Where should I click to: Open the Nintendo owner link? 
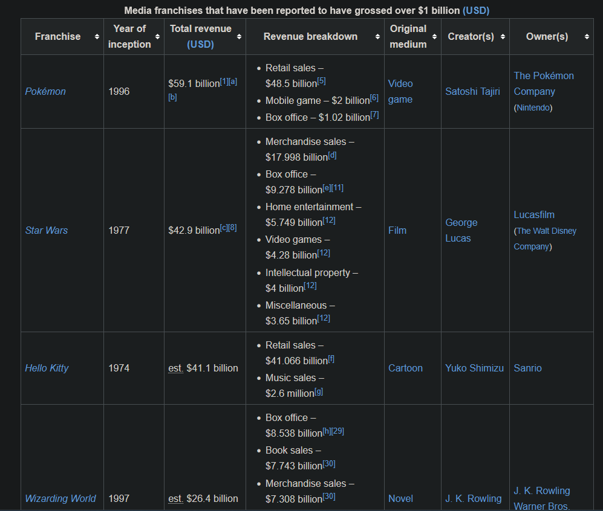533,108
